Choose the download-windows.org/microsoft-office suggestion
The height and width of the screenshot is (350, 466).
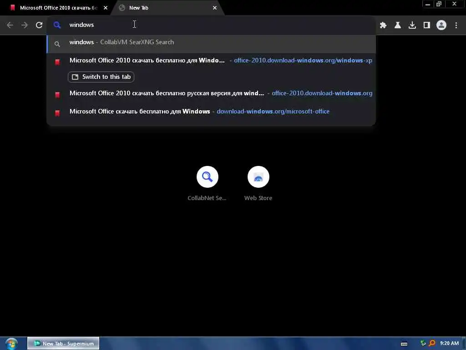tap(211, 112)
